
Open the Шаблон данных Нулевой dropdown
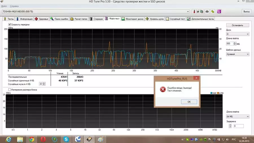tap(237, 54)
